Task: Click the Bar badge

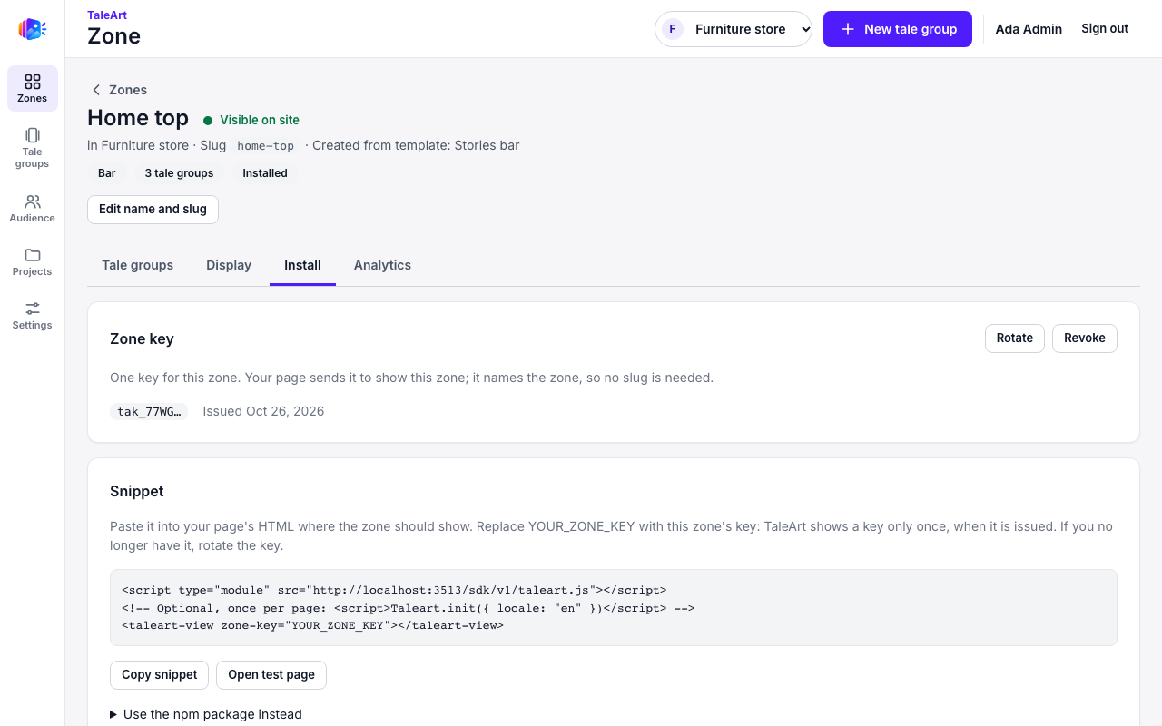Action: point(107,173)
